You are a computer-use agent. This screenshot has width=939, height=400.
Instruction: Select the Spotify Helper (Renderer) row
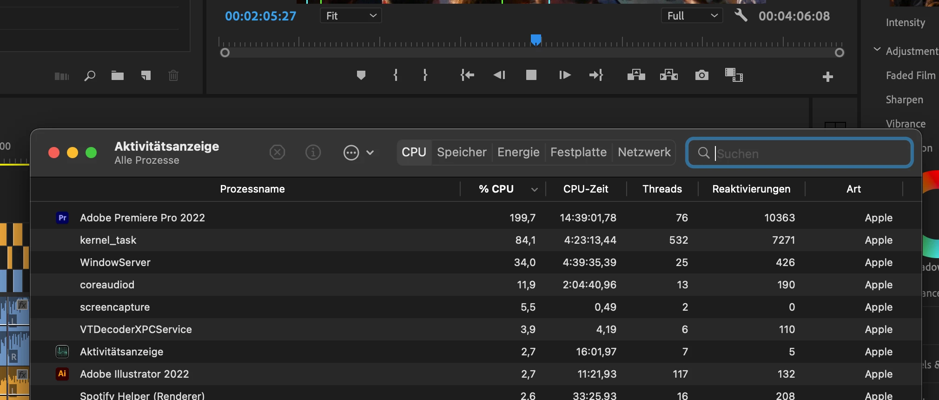[x=476, y=393]
